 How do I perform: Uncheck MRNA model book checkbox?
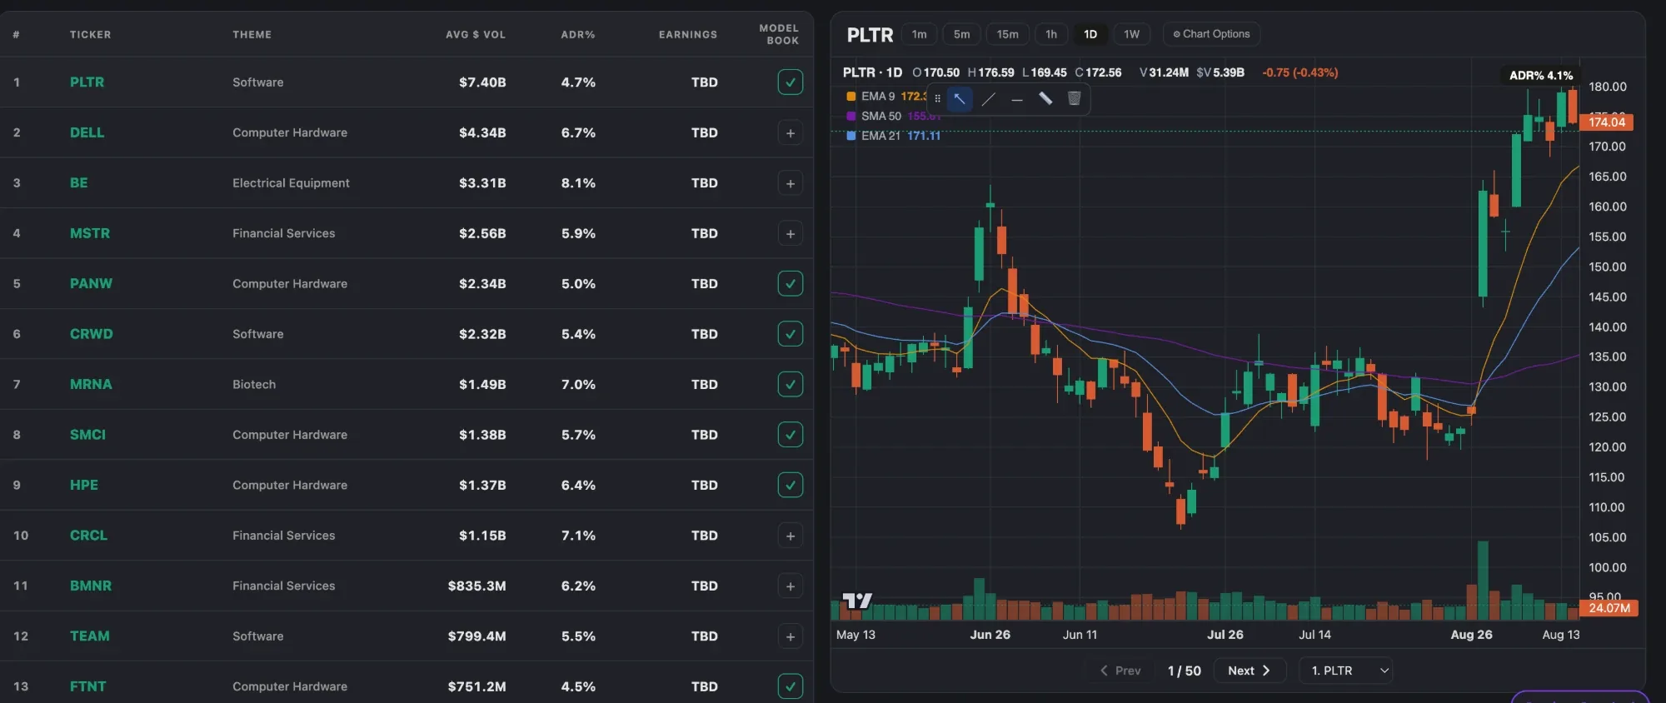(791, 385)
